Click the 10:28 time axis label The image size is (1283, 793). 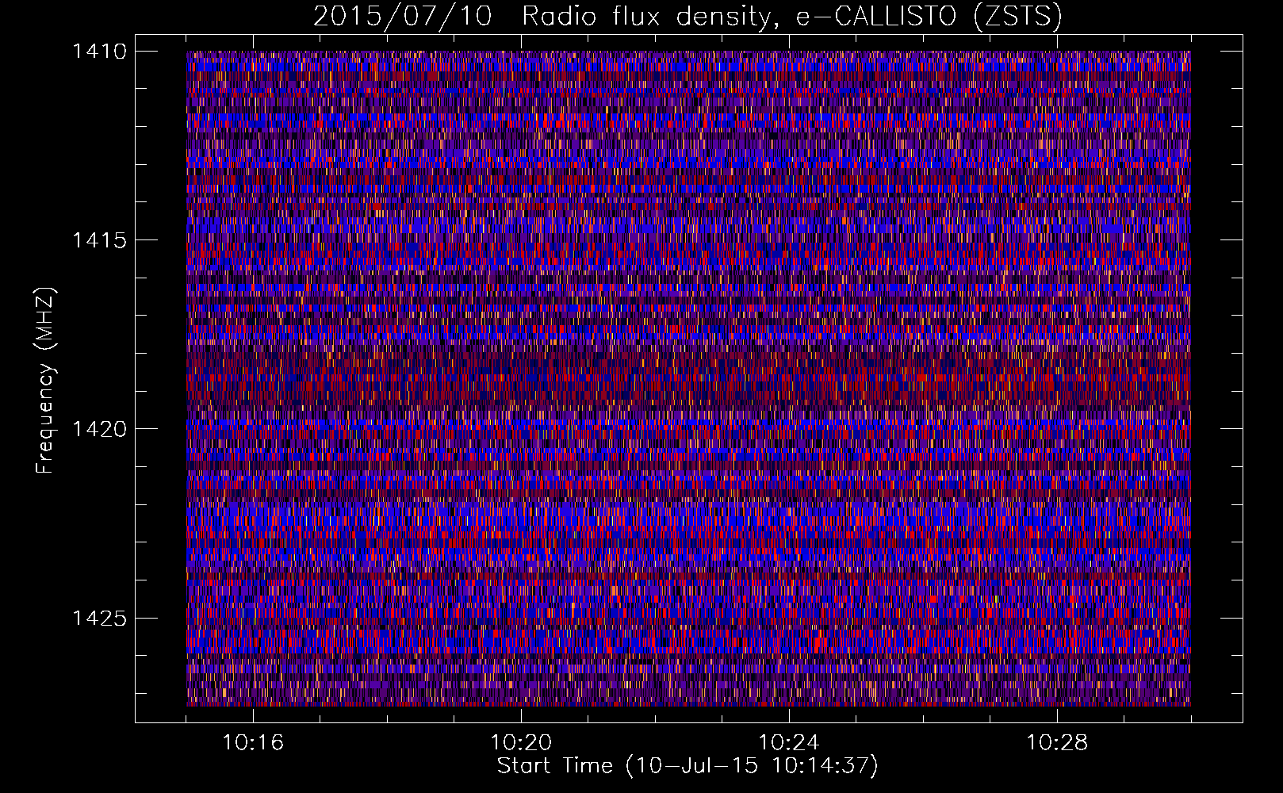pos(1057,743)
